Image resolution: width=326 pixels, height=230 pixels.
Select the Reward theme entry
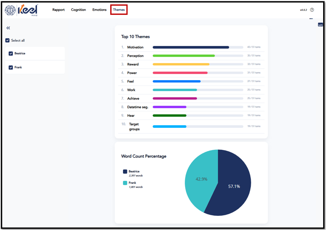[x=191, y=64]
